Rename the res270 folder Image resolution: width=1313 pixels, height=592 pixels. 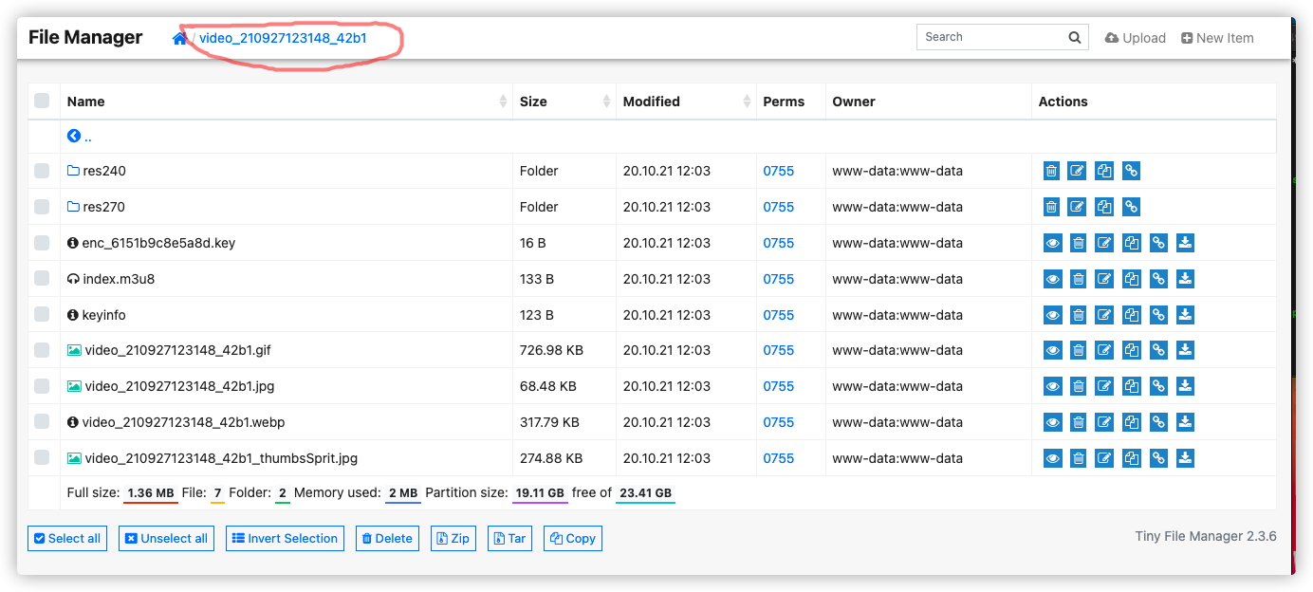click(x=1077, y=206)
